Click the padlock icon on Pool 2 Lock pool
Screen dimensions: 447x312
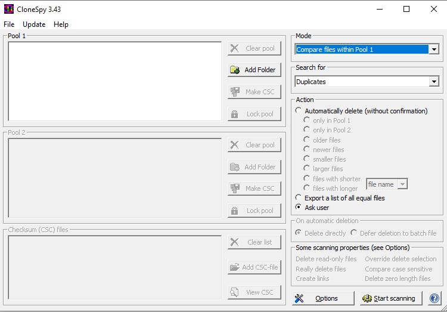point(234,211)
